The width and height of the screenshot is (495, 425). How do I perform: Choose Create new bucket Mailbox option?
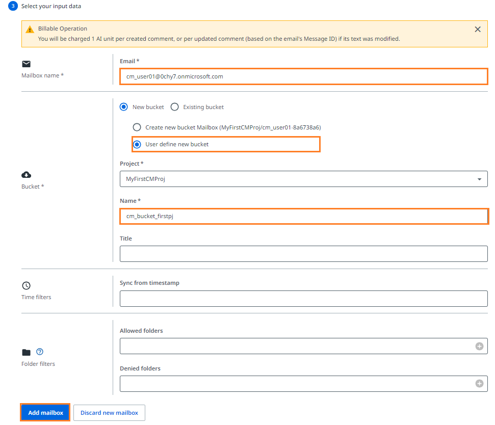(137, 127)
